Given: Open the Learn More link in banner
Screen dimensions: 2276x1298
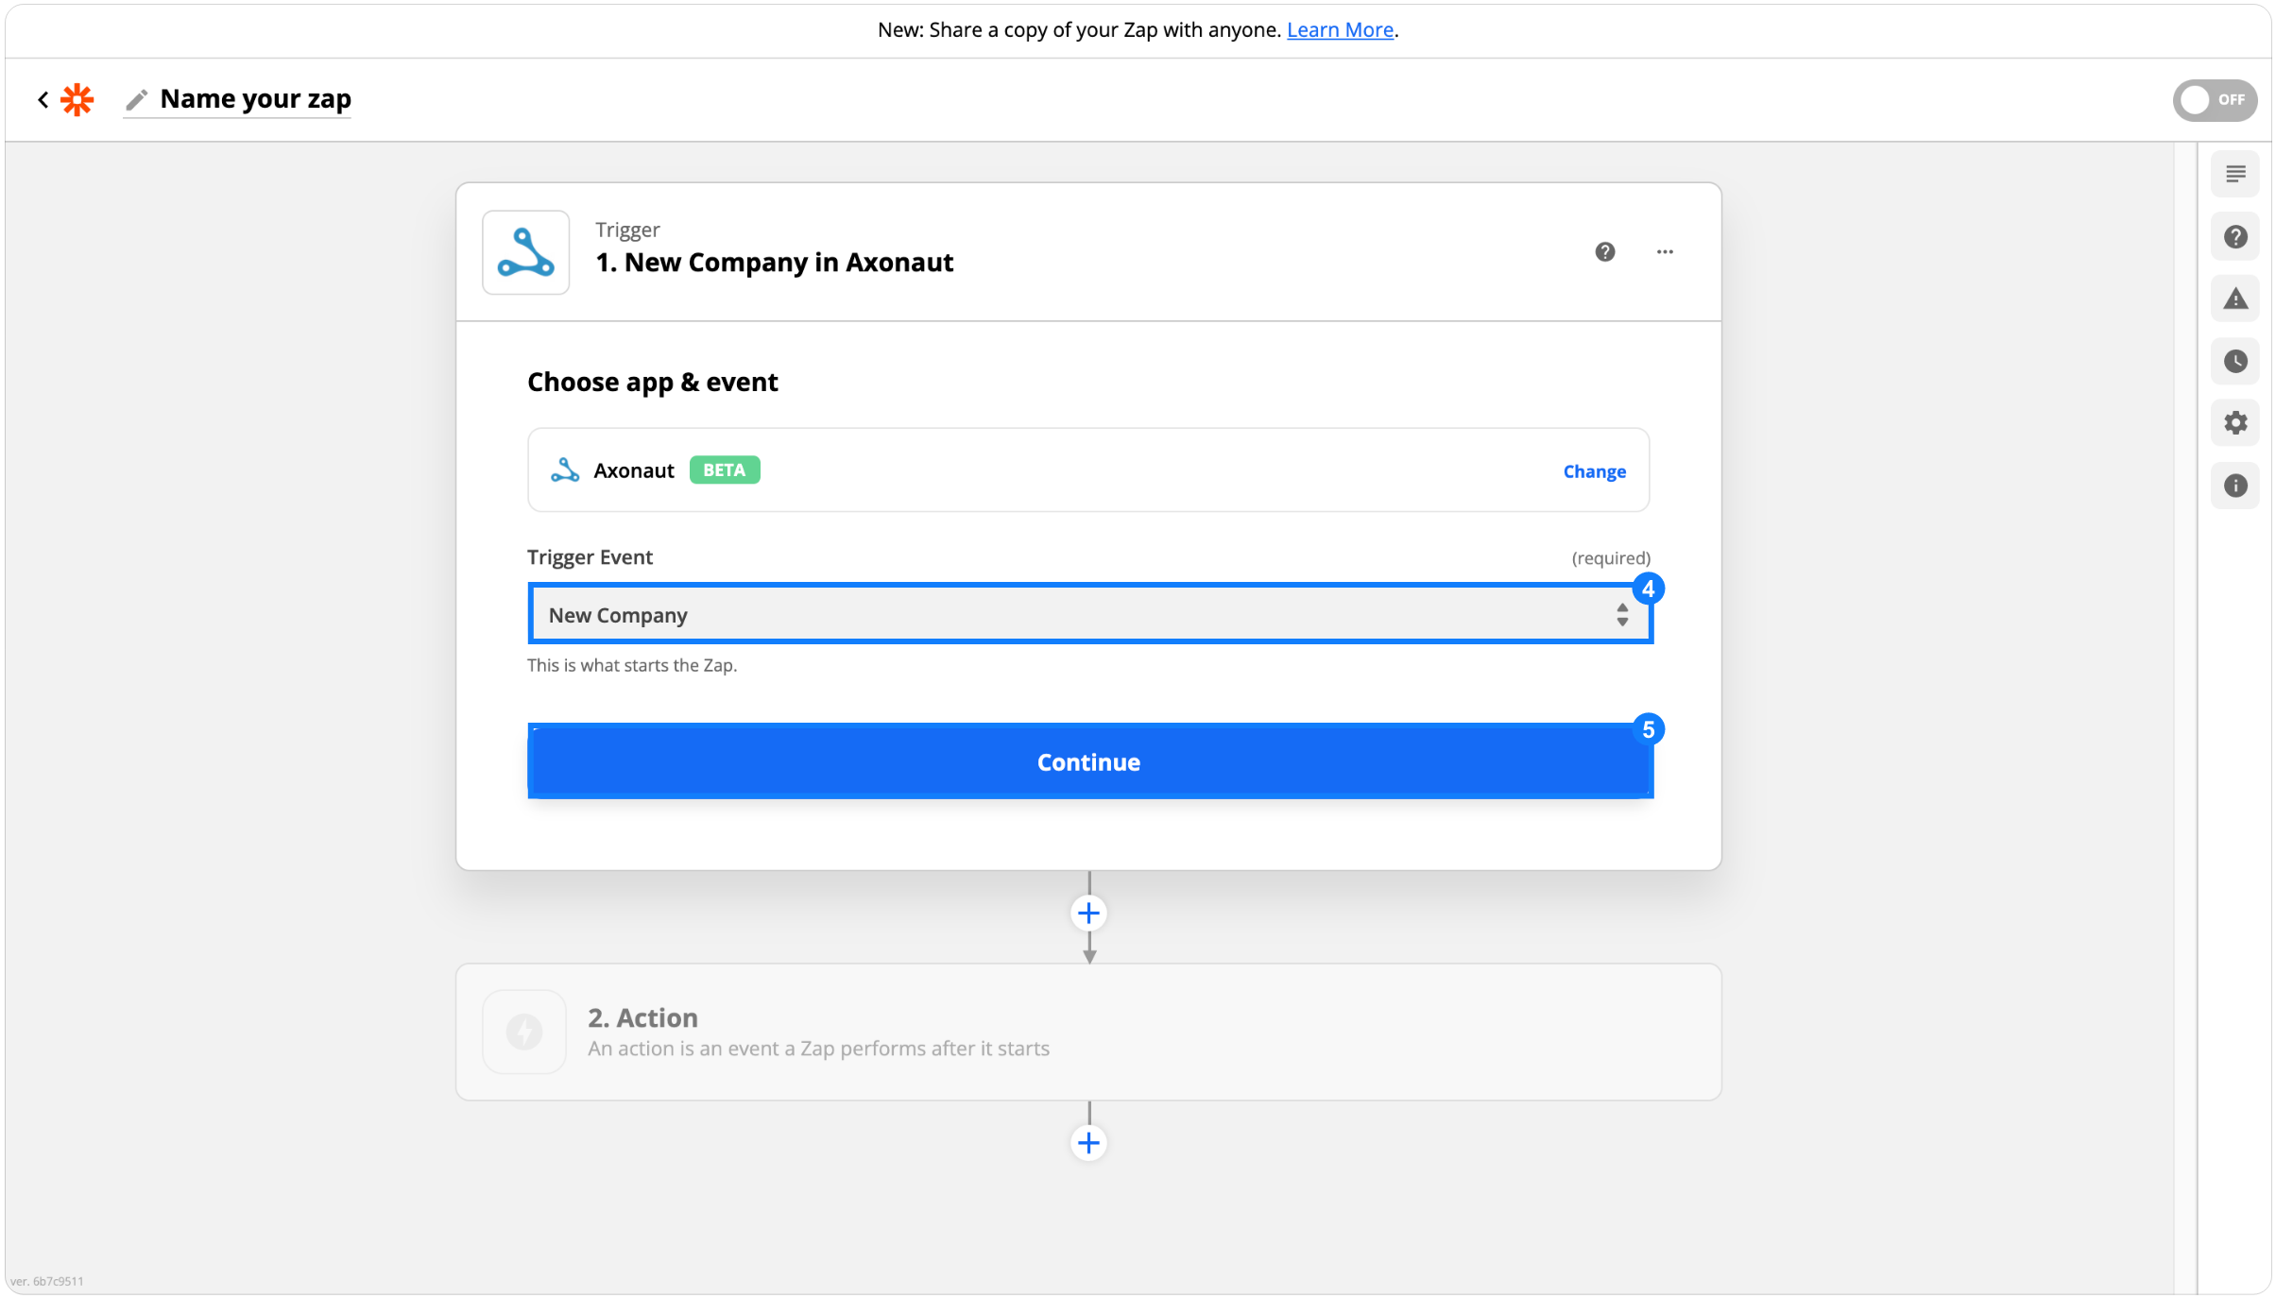Looking at the screenshot, I should click(1340, 29).
